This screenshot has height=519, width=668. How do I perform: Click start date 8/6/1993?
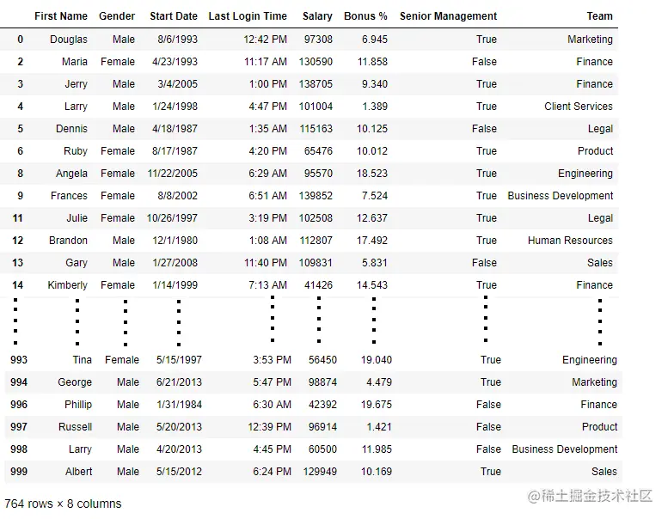click(178, 40)
